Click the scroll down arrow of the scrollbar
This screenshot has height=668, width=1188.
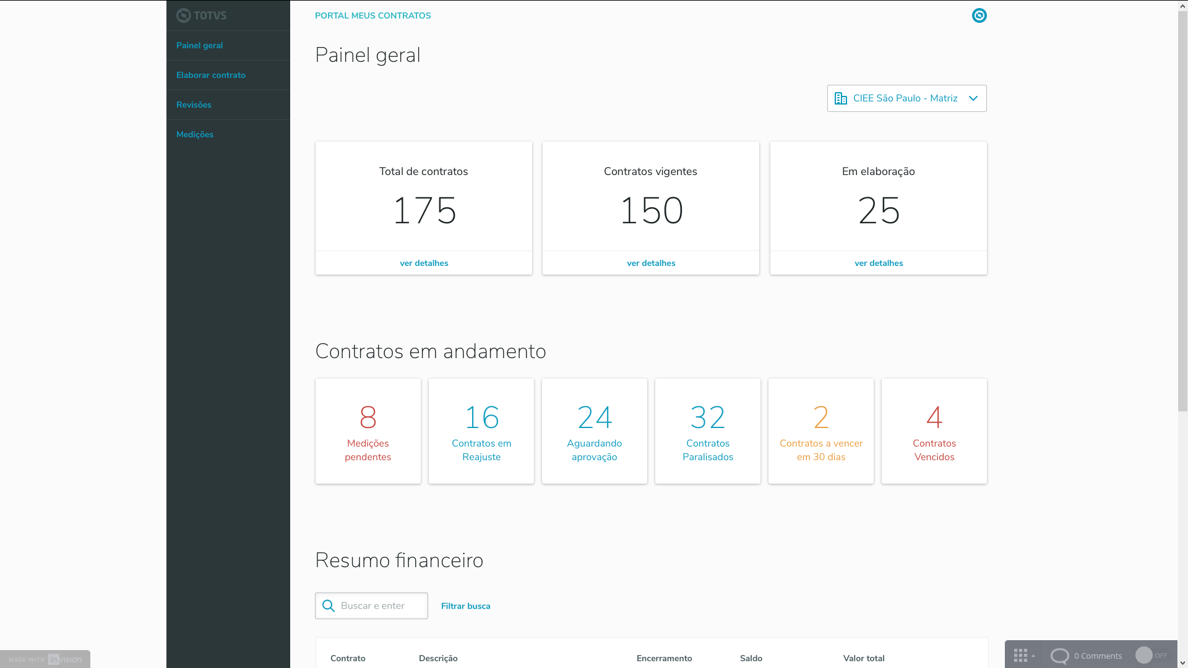point(1182,662)
